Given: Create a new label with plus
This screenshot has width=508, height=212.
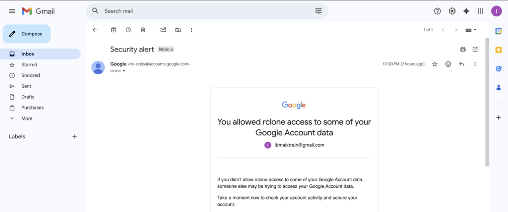Looking at the screenshot, I should 74,137.
